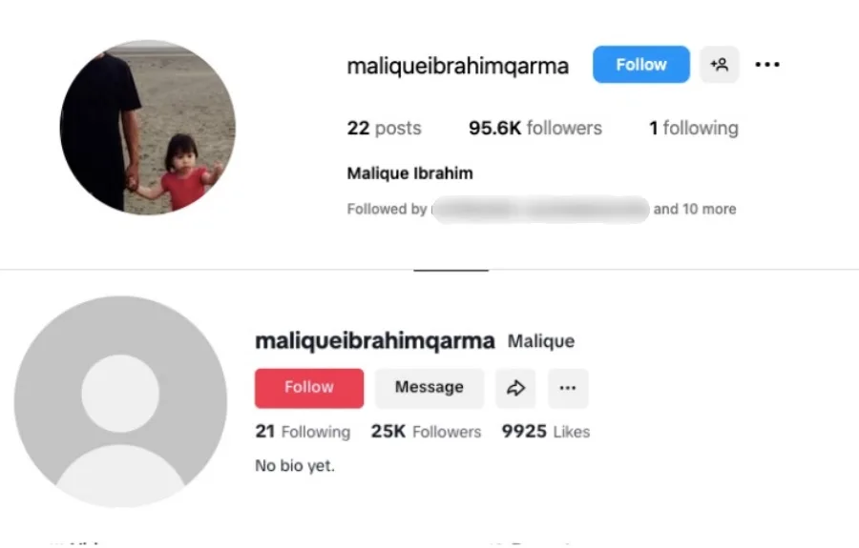Image resolution: width=859 pixels, height=548 pixels.
Task: Select the active posts tab indicator line
Action: [x=450, y=270]
